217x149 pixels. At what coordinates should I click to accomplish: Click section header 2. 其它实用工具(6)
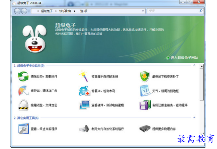click(26, 118)
